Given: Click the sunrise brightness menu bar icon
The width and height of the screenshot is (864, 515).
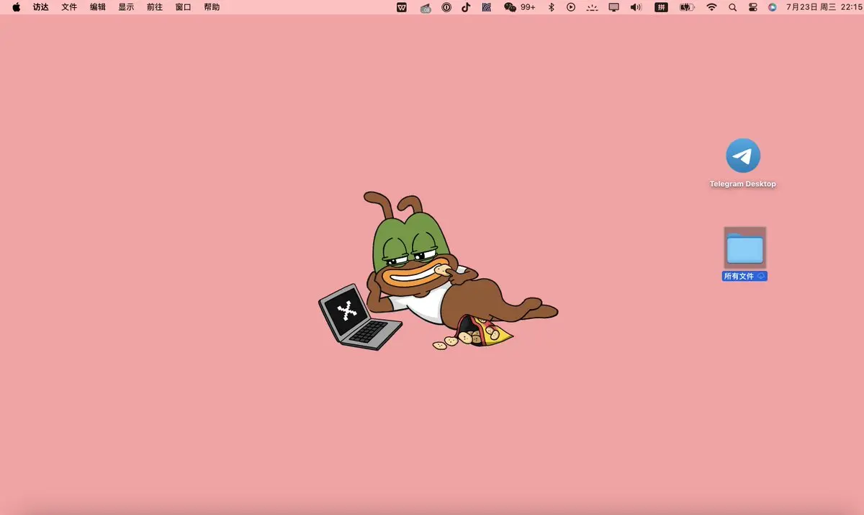Looking at the screenshot, I should click(592, 7).
